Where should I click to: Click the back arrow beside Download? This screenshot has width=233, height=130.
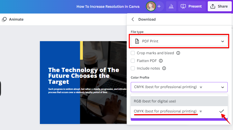[x=133, y=19]
